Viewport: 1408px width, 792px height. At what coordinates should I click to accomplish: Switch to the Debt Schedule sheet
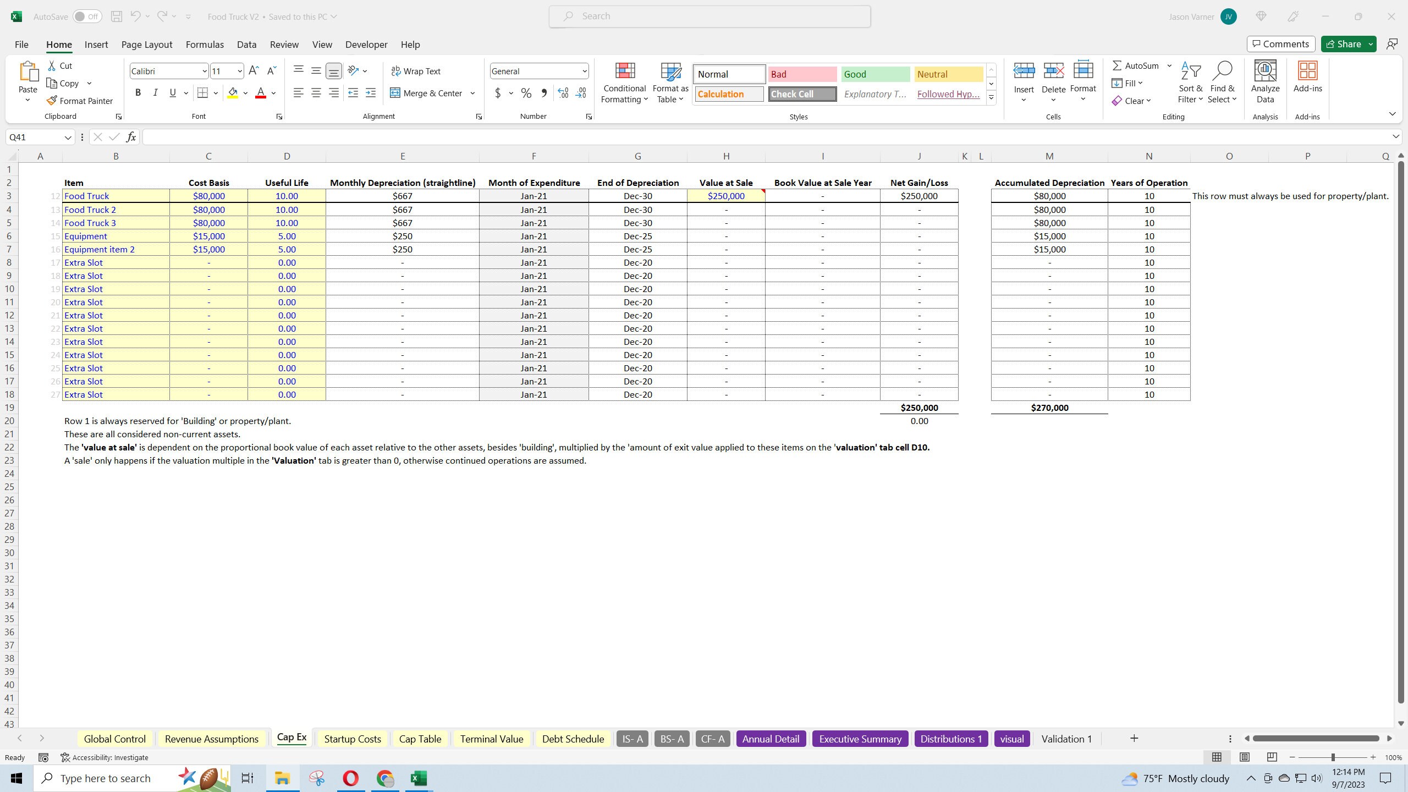[573, 739]
